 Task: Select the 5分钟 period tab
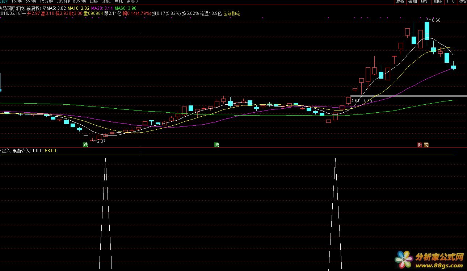tap(31, 1)
